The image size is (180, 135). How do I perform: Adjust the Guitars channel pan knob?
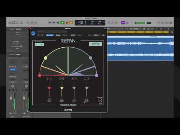pyautogui.click(x=13, y=86)
